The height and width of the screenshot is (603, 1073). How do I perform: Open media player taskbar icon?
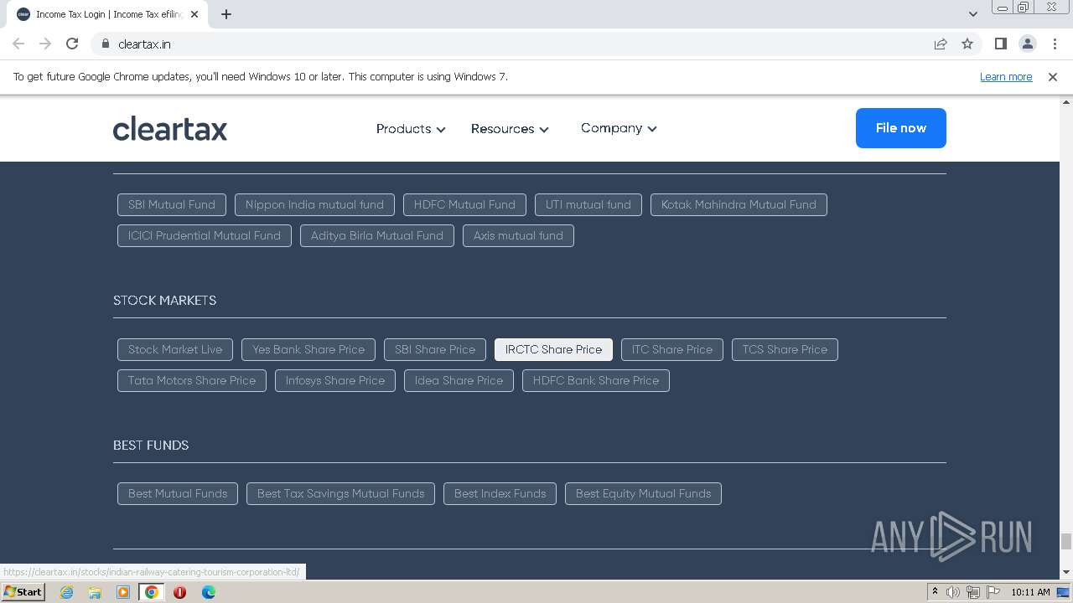tap(123, 592)
